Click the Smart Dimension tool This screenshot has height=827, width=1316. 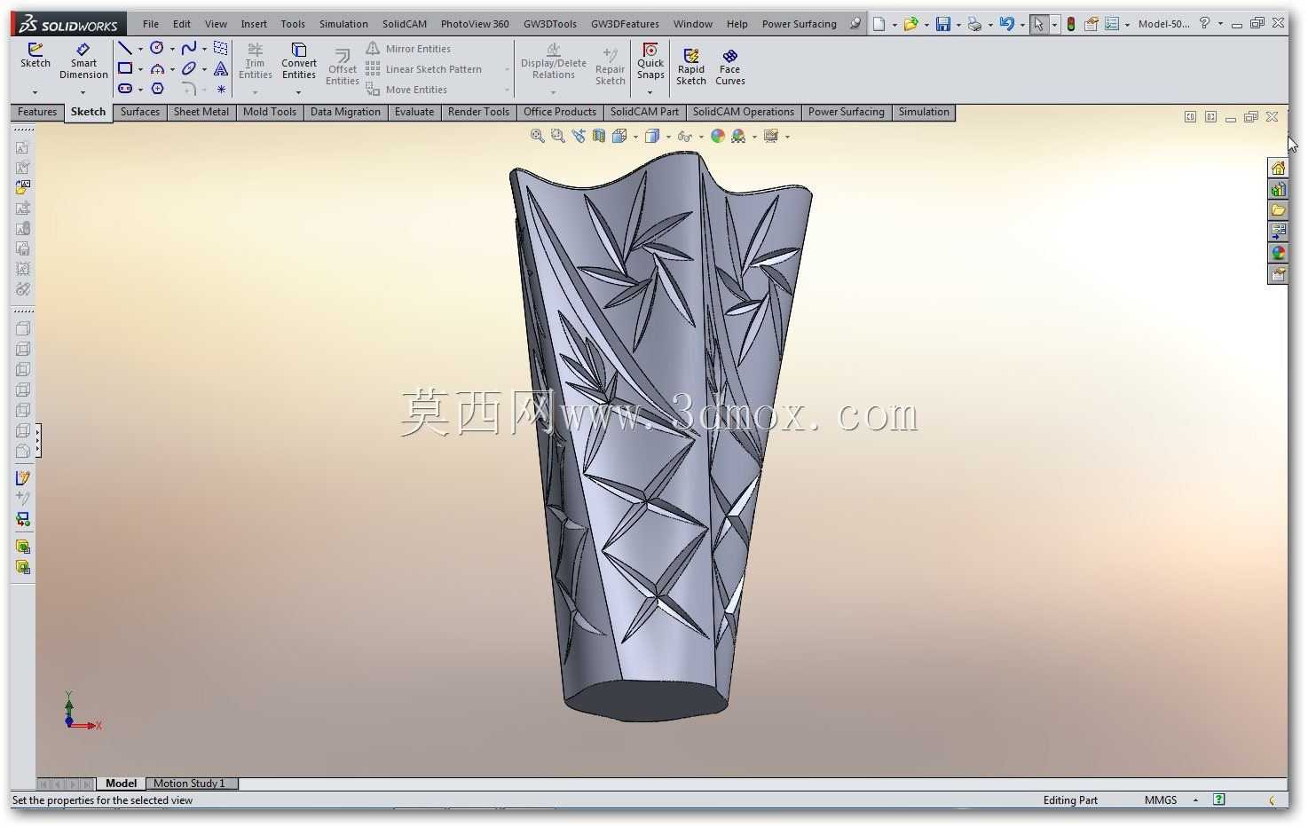point(83,61)
